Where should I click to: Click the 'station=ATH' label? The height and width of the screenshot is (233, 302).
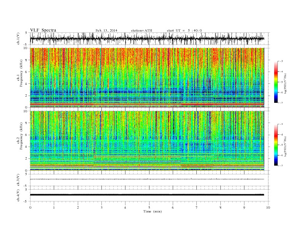pos(141,30)
